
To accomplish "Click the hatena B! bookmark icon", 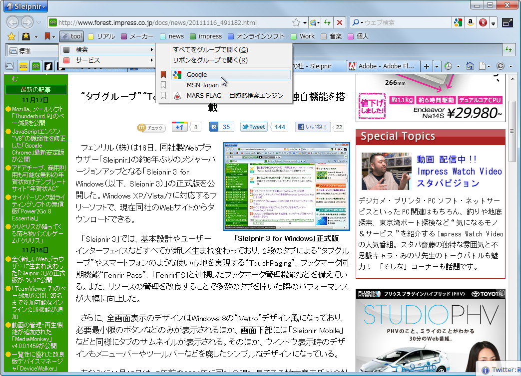I will [x=213, y=127].
